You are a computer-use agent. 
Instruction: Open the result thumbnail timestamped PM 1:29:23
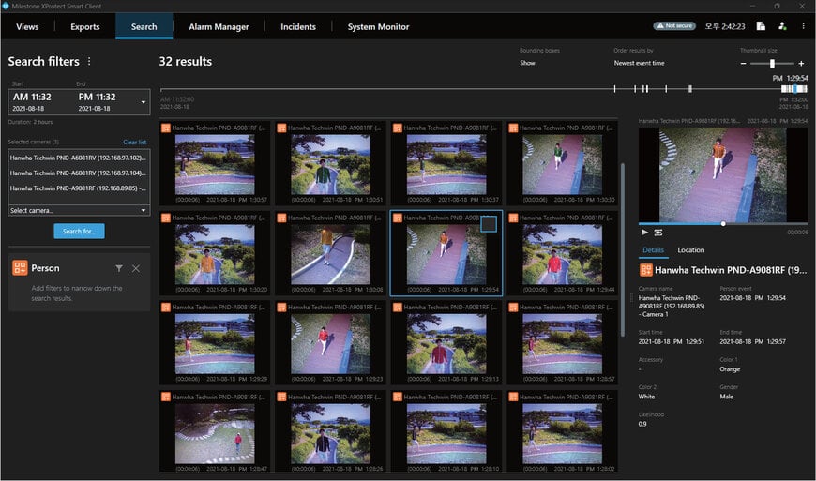(331, 344)
